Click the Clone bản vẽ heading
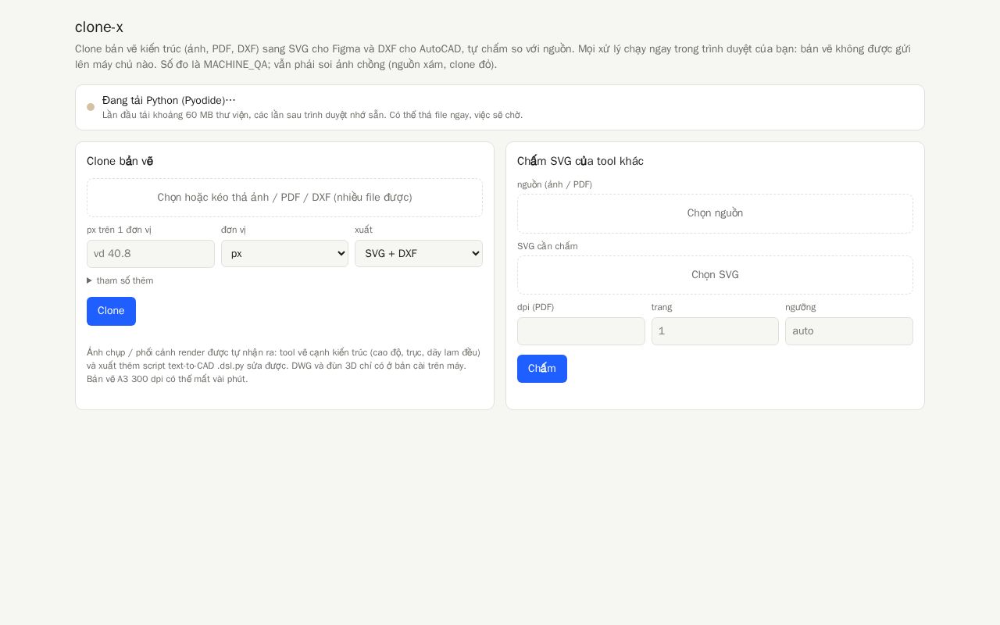Image resolution: width=1000 pixels, height=625 pixels. tap(120, 161)
